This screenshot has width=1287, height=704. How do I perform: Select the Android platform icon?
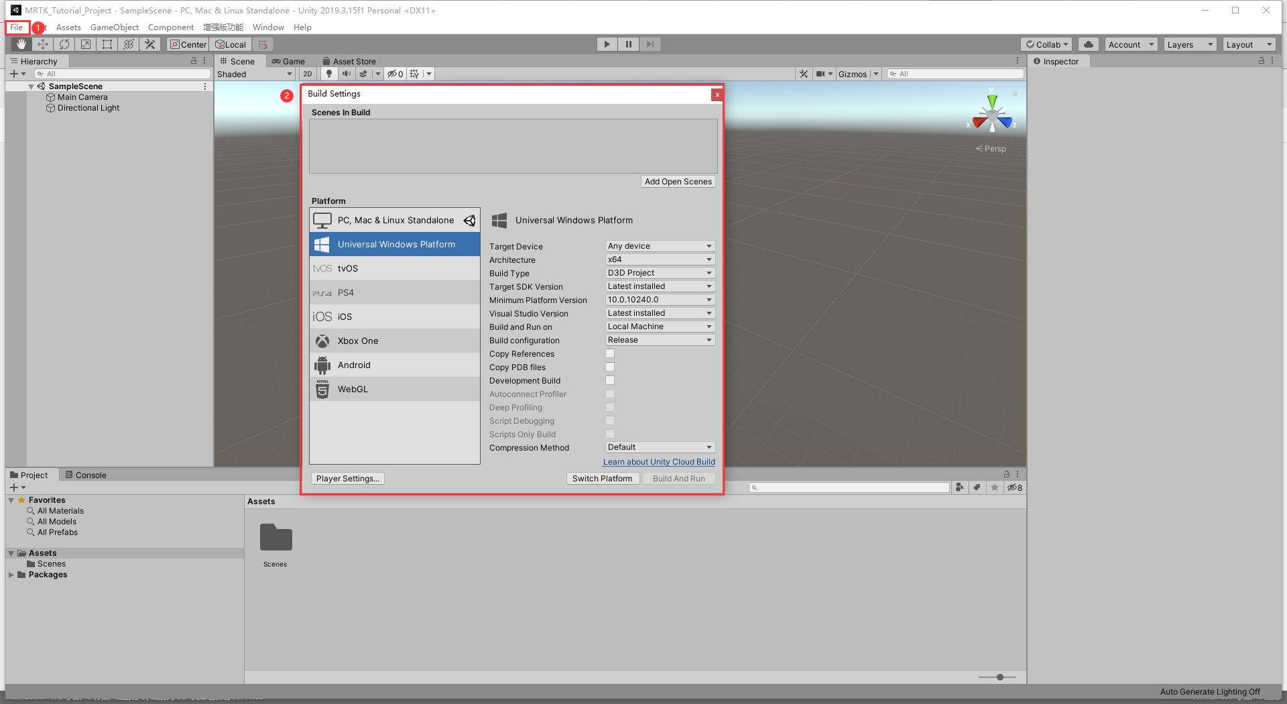[322, 365]
